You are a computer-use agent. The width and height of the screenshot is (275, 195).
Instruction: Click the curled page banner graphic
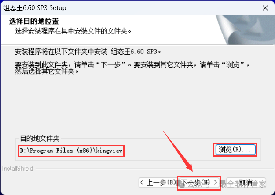246,30
